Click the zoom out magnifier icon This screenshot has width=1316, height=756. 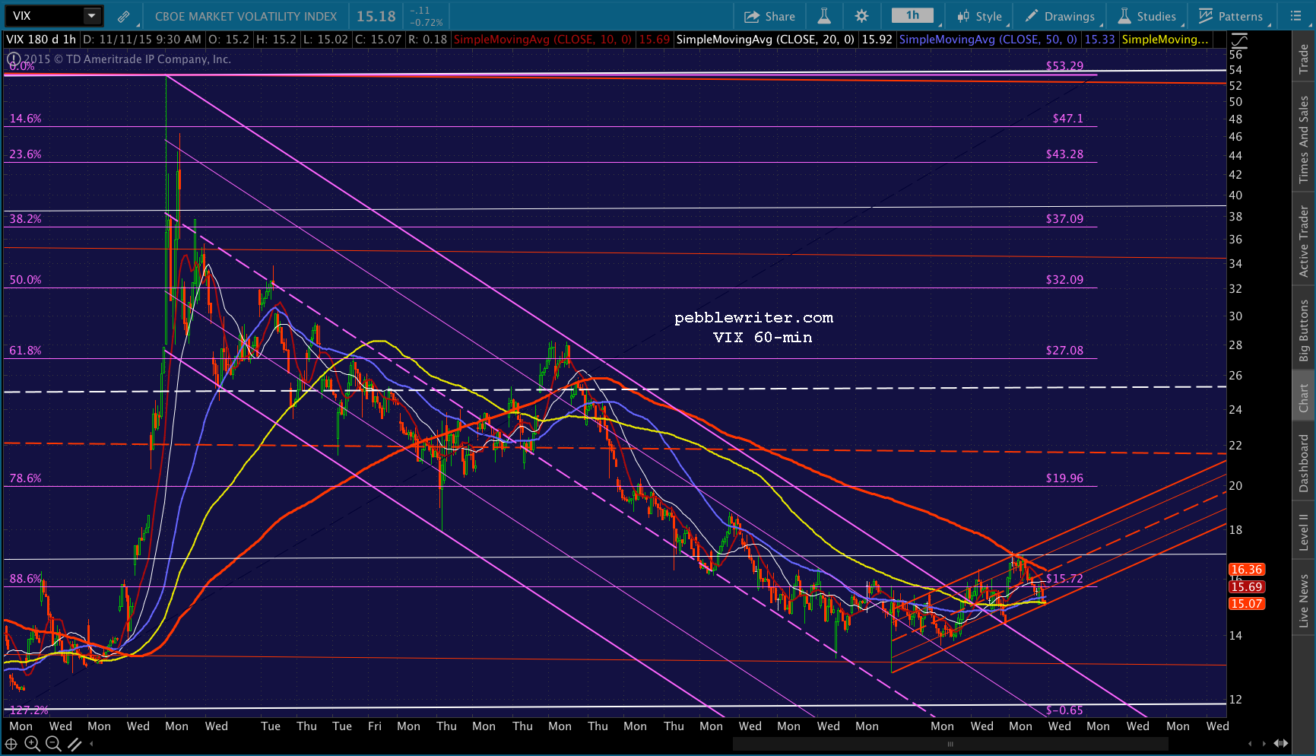pyautogui.click(x=53, y=744)
